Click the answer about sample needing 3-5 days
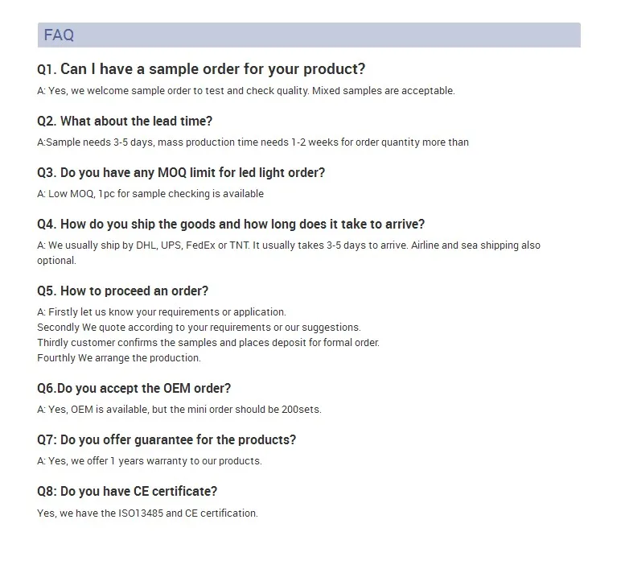 [x=253, y=142]
